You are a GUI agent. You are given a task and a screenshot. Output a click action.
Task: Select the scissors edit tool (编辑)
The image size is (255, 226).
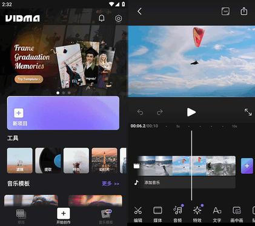[x=138, y=214]
